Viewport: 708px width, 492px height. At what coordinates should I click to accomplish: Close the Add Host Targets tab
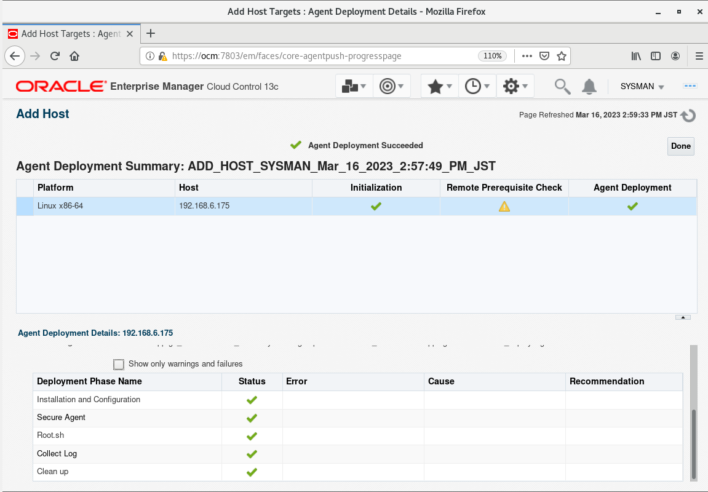point(130,34)
